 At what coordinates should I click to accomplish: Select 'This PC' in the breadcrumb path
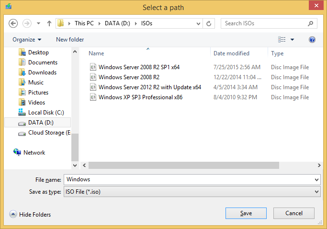point(84,23)
